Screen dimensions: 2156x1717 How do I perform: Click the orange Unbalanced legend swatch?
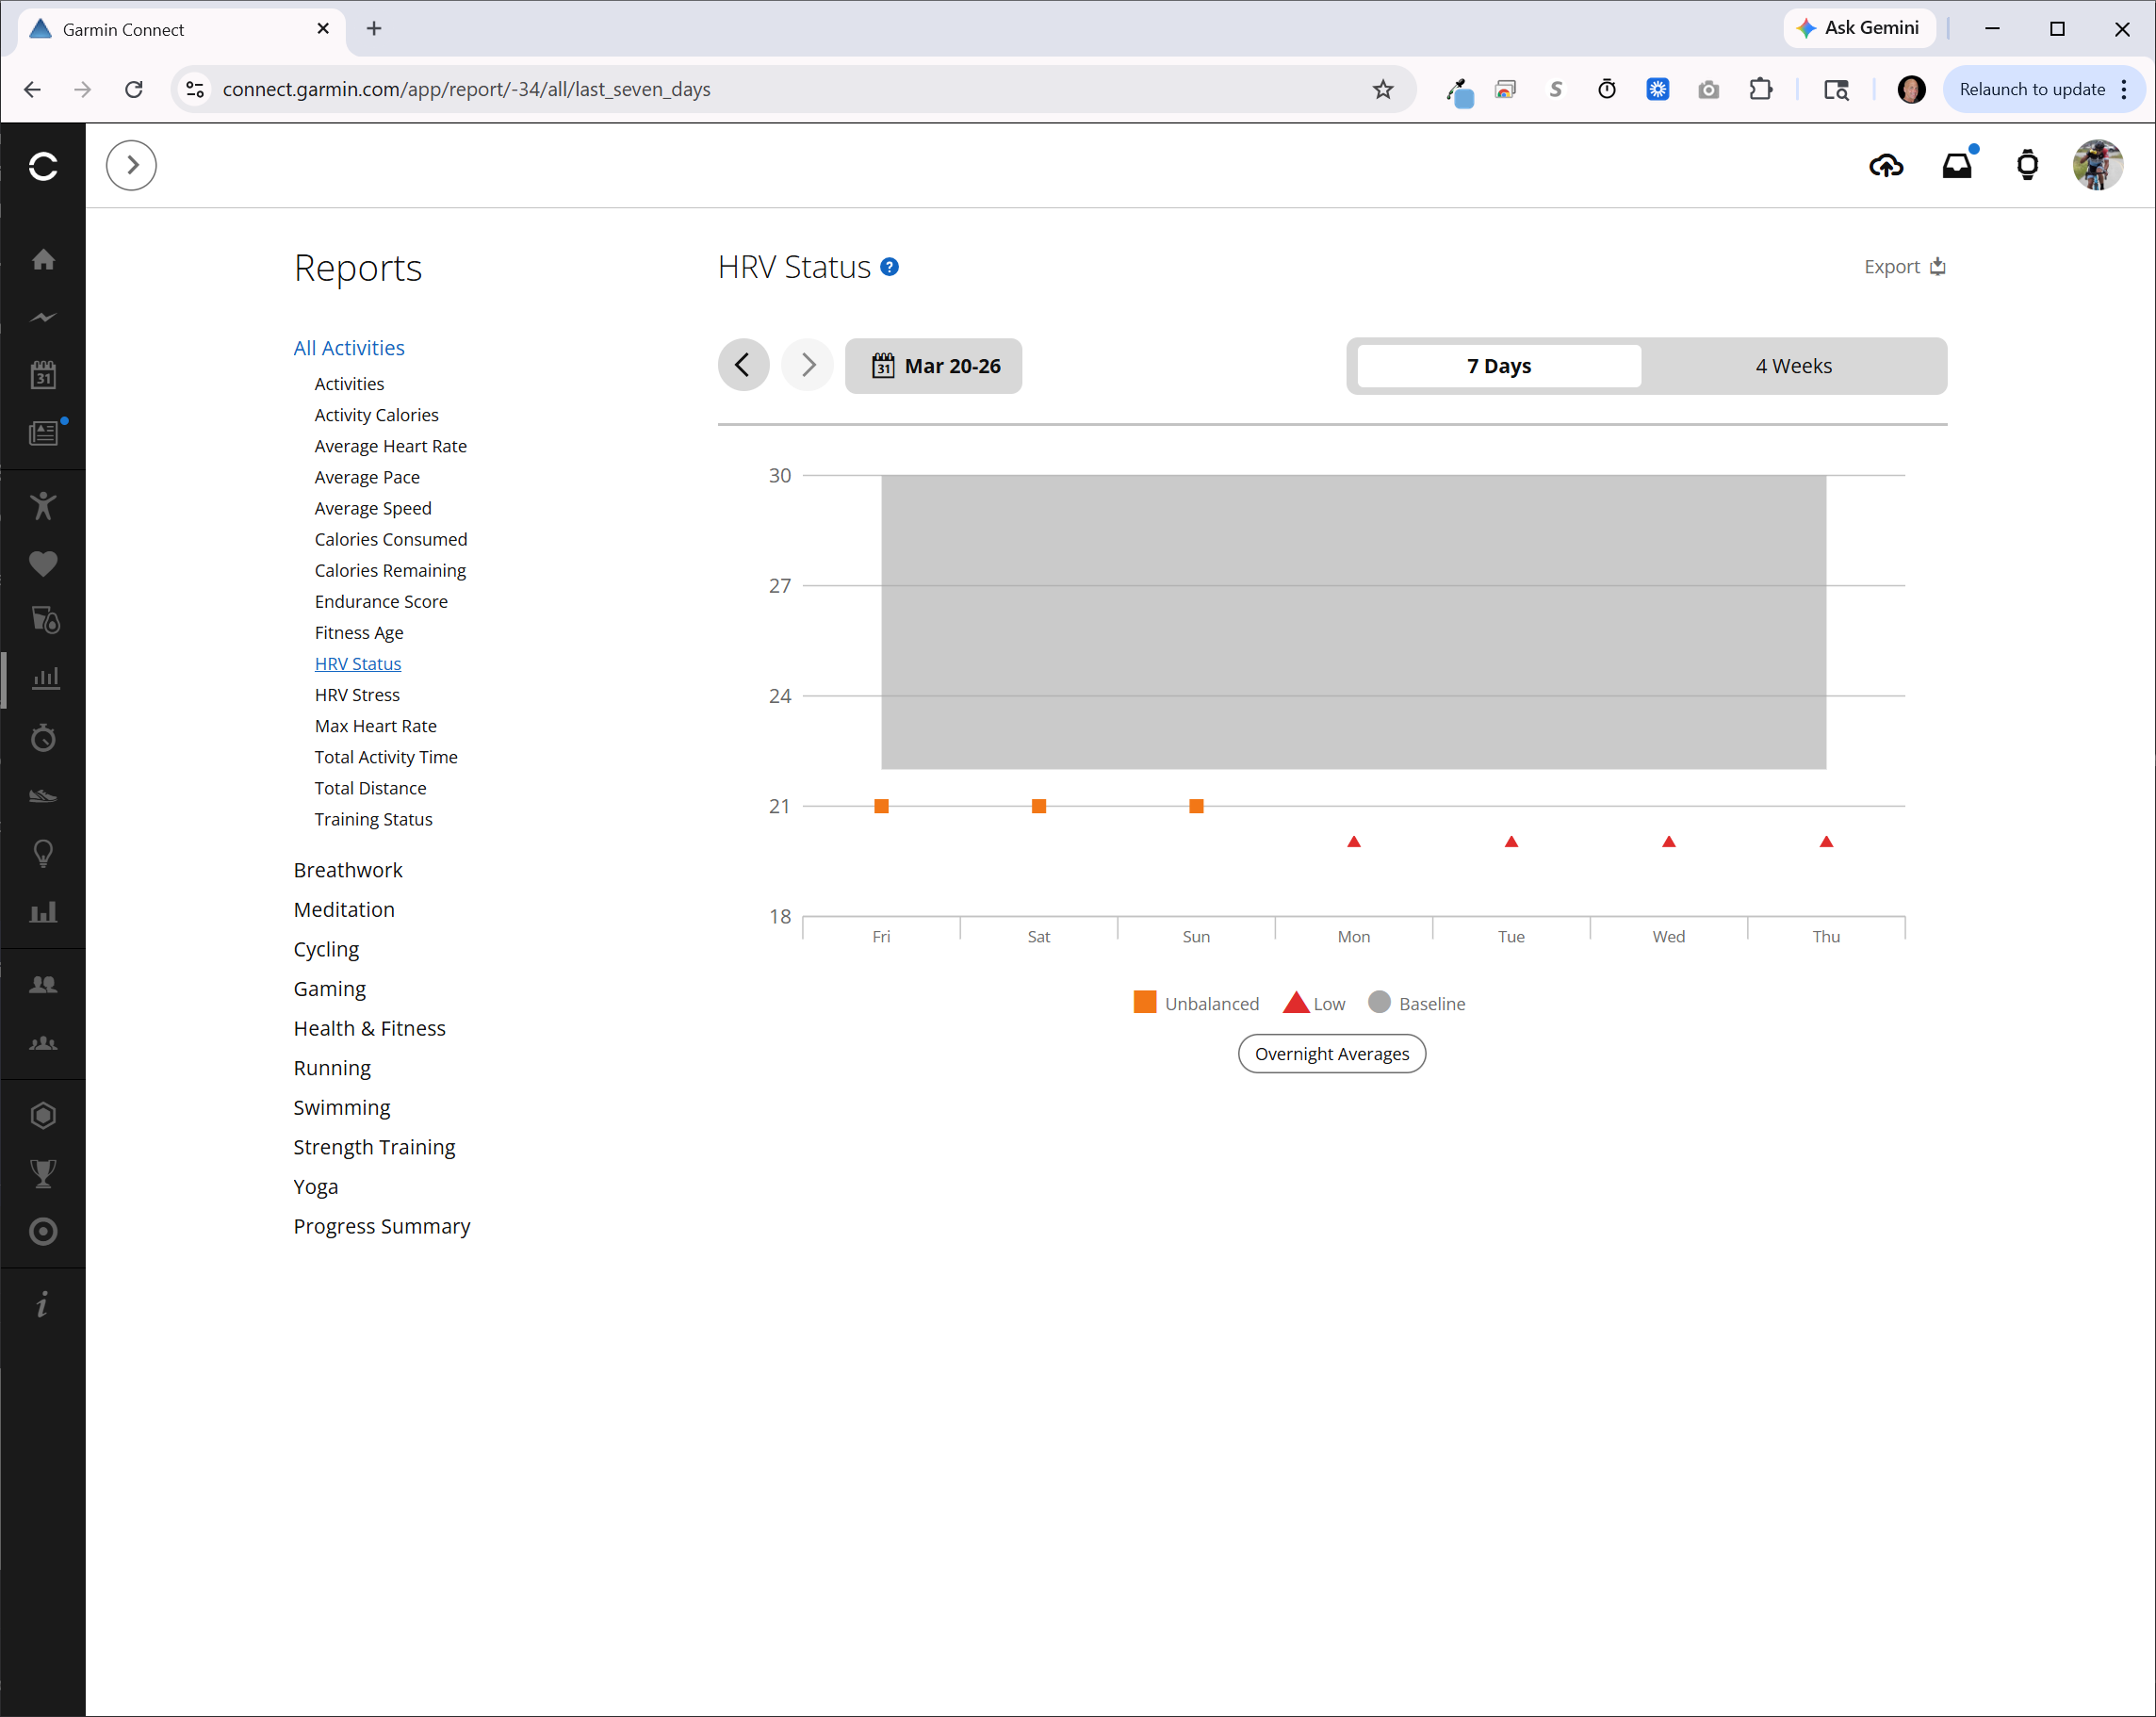[1144, 1002]
